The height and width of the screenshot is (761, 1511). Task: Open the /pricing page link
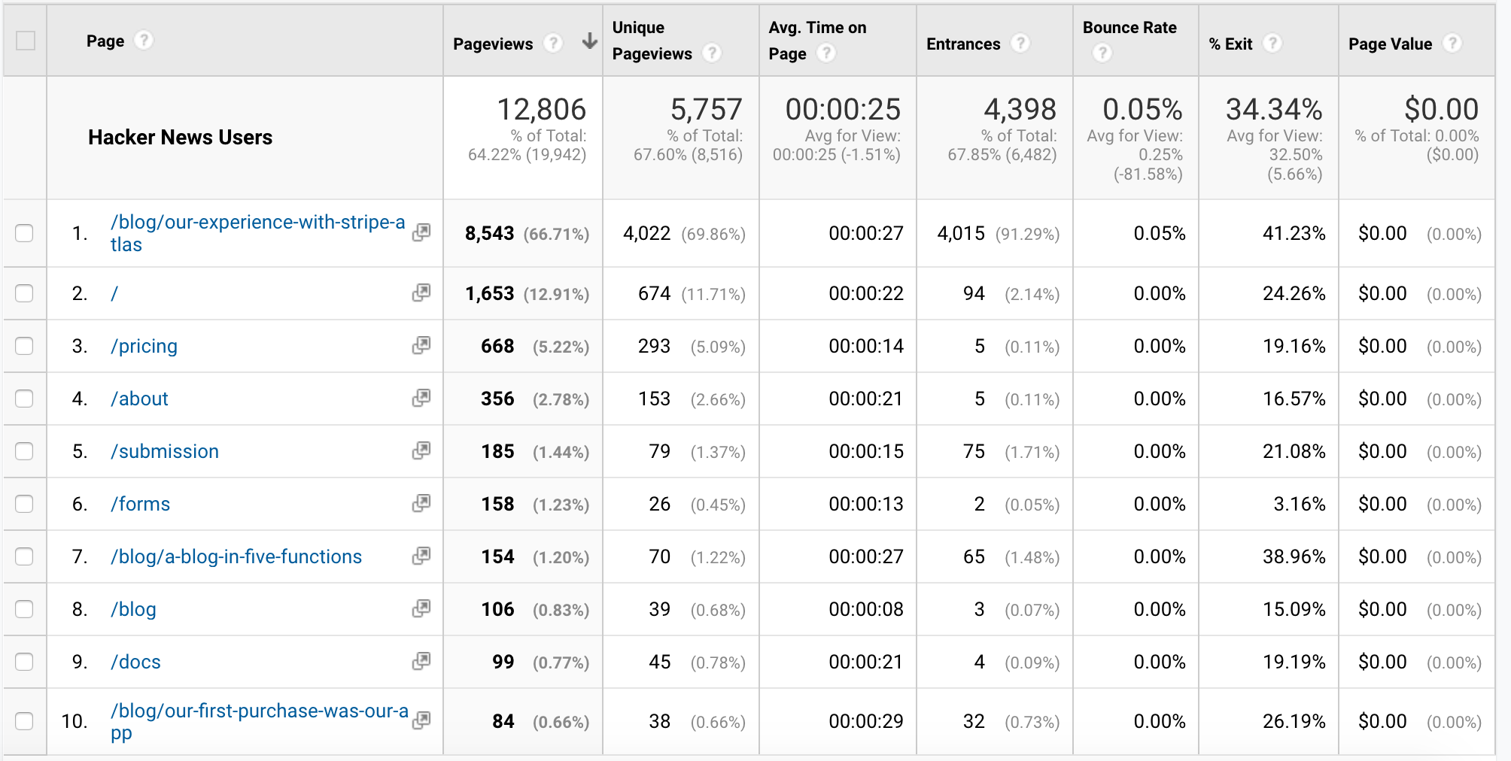pos(144,347)
